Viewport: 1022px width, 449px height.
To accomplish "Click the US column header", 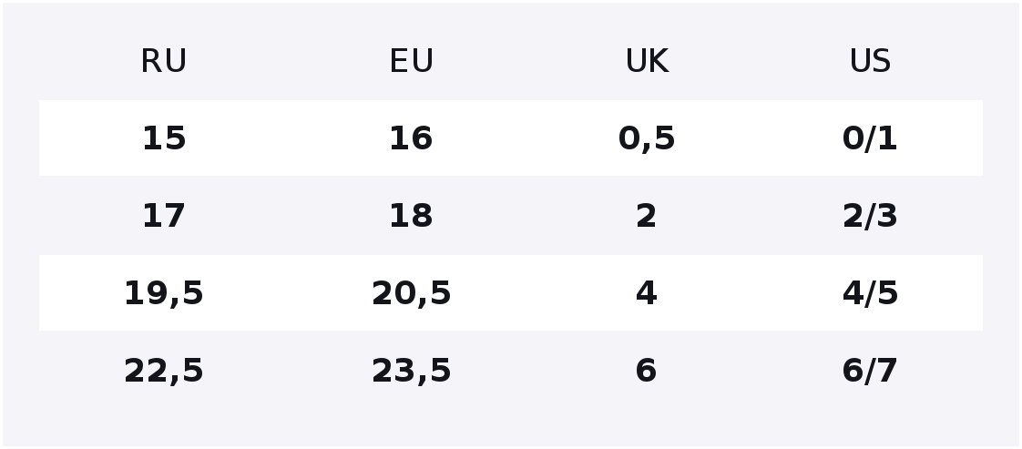I will tap(870, 61).
